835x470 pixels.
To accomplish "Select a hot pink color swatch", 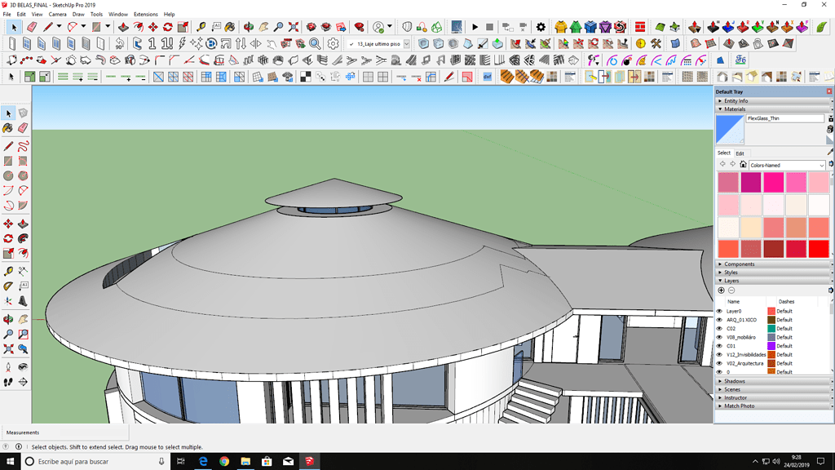I will 774,183.
